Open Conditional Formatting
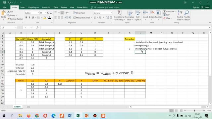 [x=119, y=16]
